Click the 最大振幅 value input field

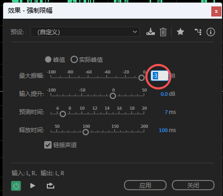click(160, 76)
